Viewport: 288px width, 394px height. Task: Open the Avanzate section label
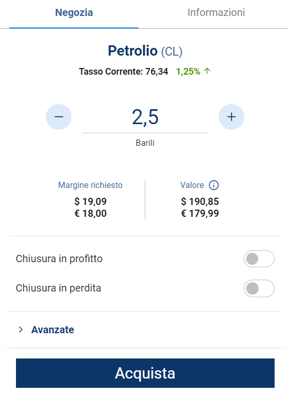[x=53, y=330]
